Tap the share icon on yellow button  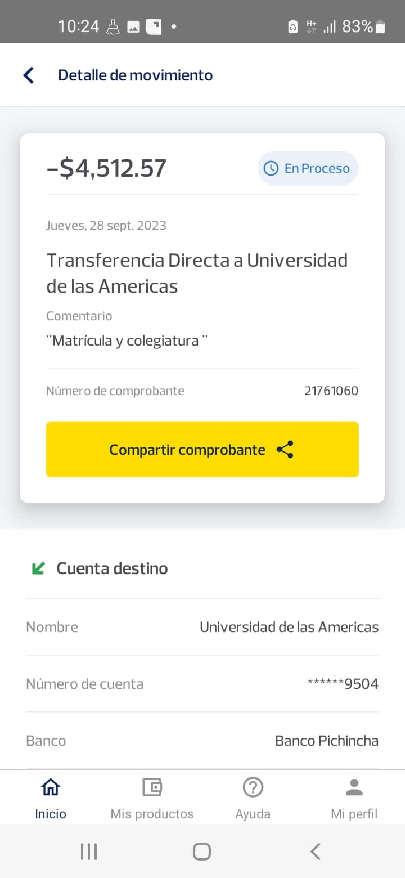285,450
